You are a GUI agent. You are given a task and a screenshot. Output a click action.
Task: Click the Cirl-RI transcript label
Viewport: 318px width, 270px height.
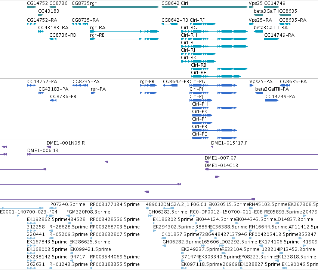tap(188, 43)
